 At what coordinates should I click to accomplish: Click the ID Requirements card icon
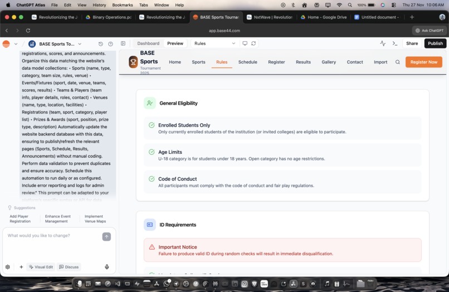coord(150,225)
